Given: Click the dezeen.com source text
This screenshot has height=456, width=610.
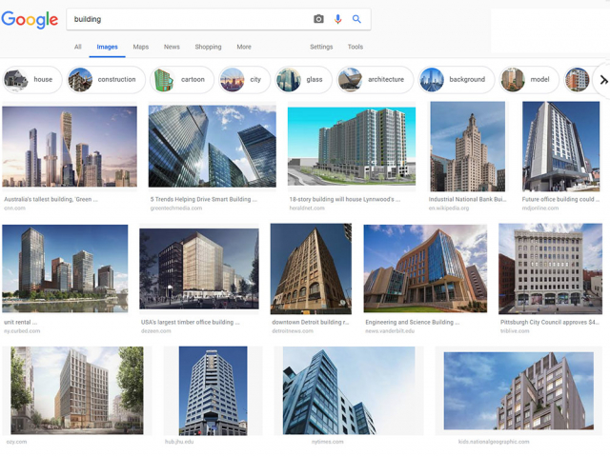Looking at the screenshot, I should coord(156,331).
